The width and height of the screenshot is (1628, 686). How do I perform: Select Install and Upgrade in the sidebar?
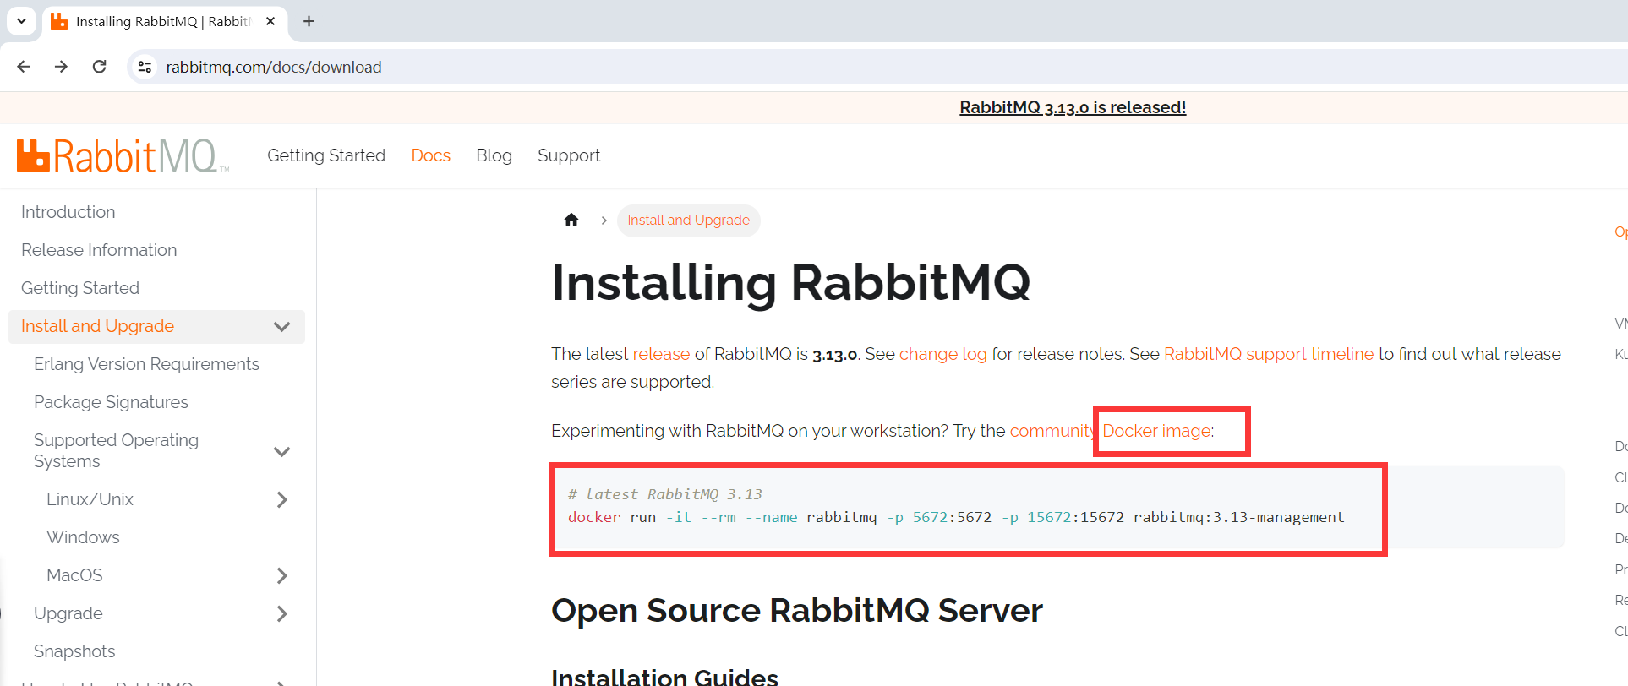coord(97,326)
